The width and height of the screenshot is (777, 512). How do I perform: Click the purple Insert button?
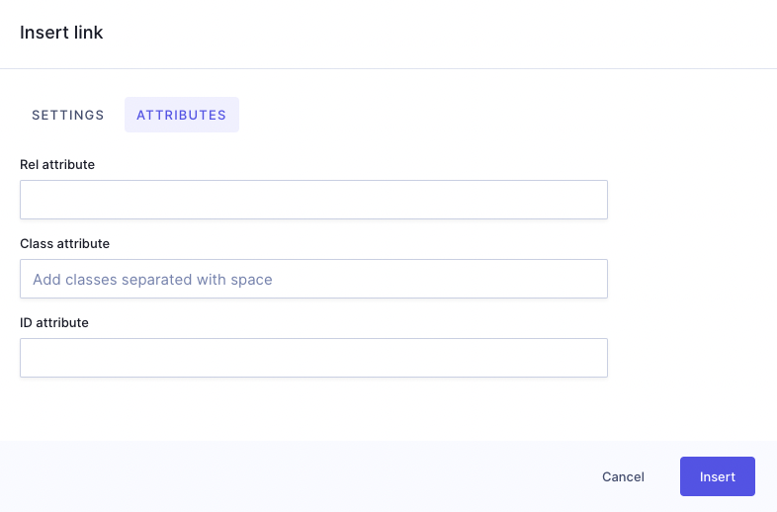(717, 476)
